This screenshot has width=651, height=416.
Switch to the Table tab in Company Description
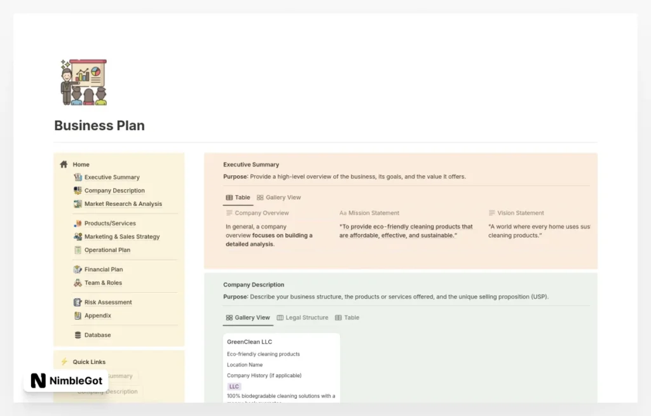point(347,318)
